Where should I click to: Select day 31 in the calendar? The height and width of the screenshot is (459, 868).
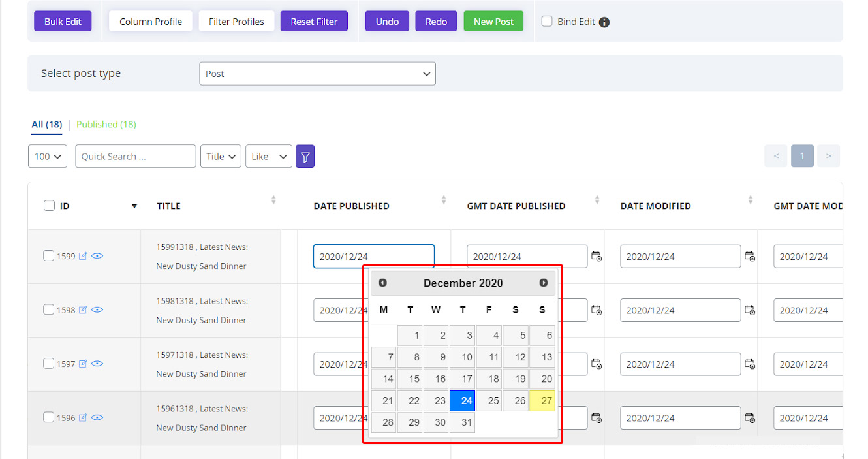point(463,422)
